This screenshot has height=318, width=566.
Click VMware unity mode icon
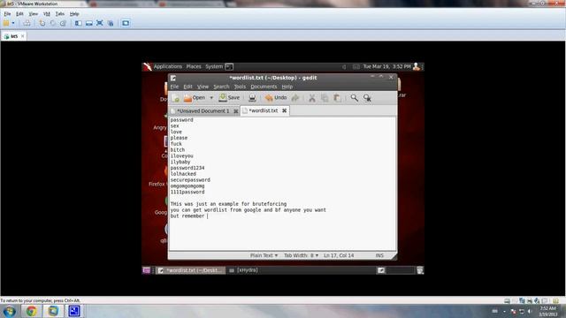(111, 23)
